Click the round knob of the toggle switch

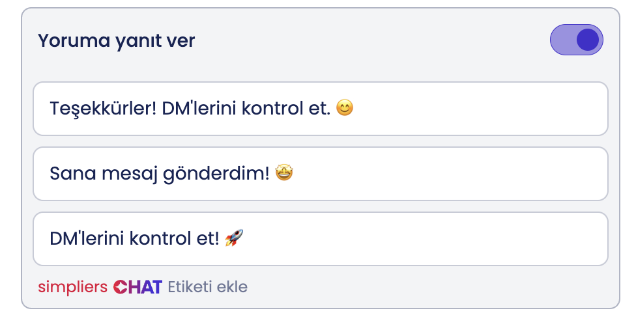tap(588, 40)
